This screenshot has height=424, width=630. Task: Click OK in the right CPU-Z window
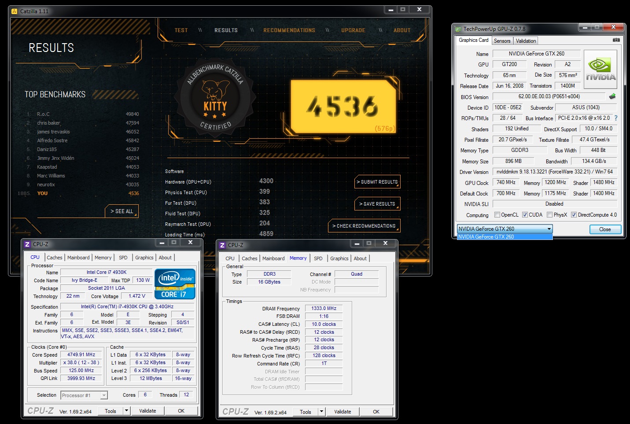376,412
